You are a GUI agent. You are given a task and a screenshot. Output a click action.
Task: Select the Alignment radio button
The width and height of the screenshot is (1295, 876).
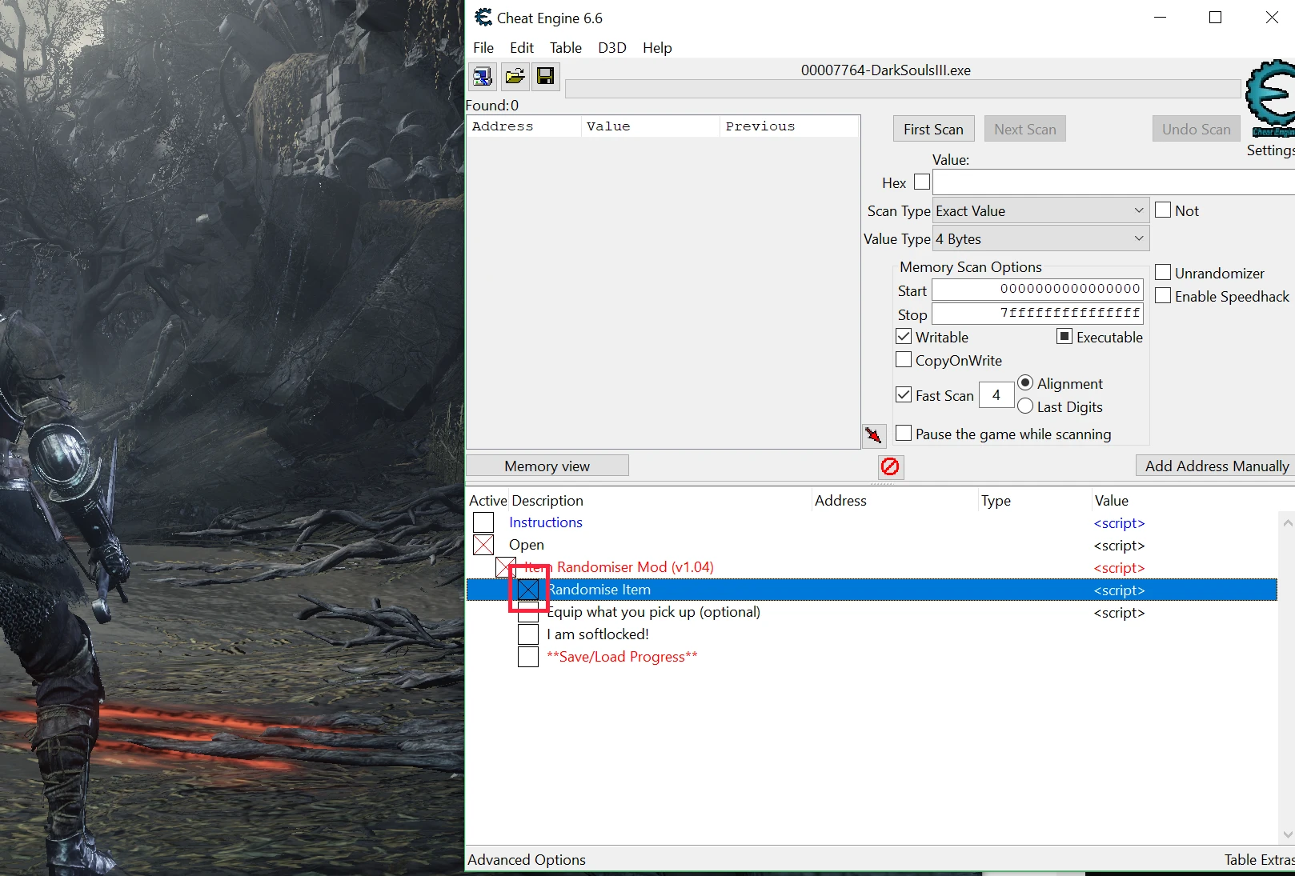click(1025, 383)
